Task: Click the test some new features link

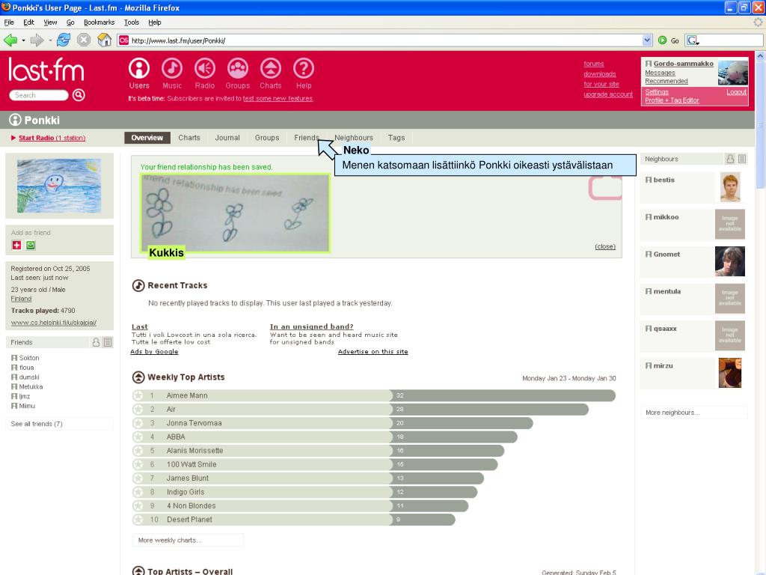Action: 278,98
